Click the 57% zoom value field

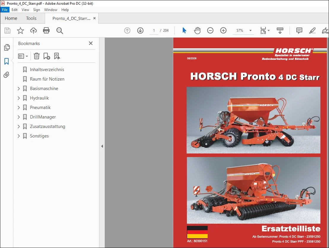coord(240,31)
